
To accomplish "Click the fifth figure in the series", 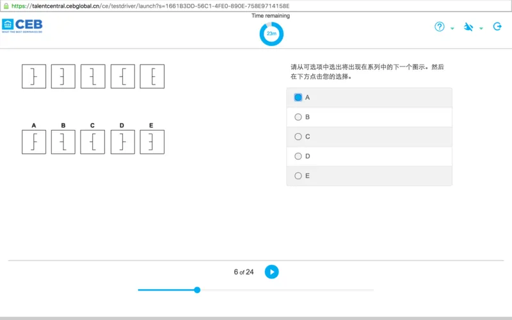I will point(152,76).
